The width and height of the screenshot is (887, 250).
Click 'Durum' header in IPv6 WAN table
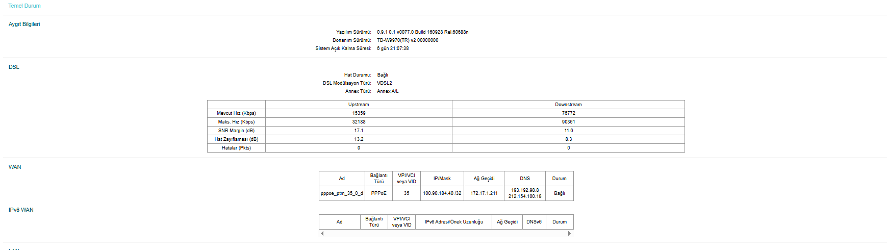point(560,222)
